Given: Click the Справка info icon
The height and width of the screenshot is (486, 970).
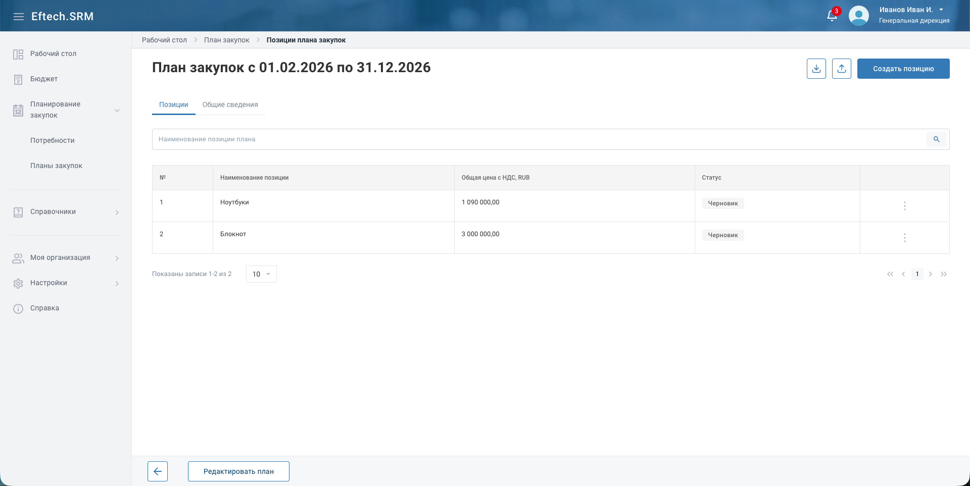Looking at the screenshot, I should click(x=18, y=308).
